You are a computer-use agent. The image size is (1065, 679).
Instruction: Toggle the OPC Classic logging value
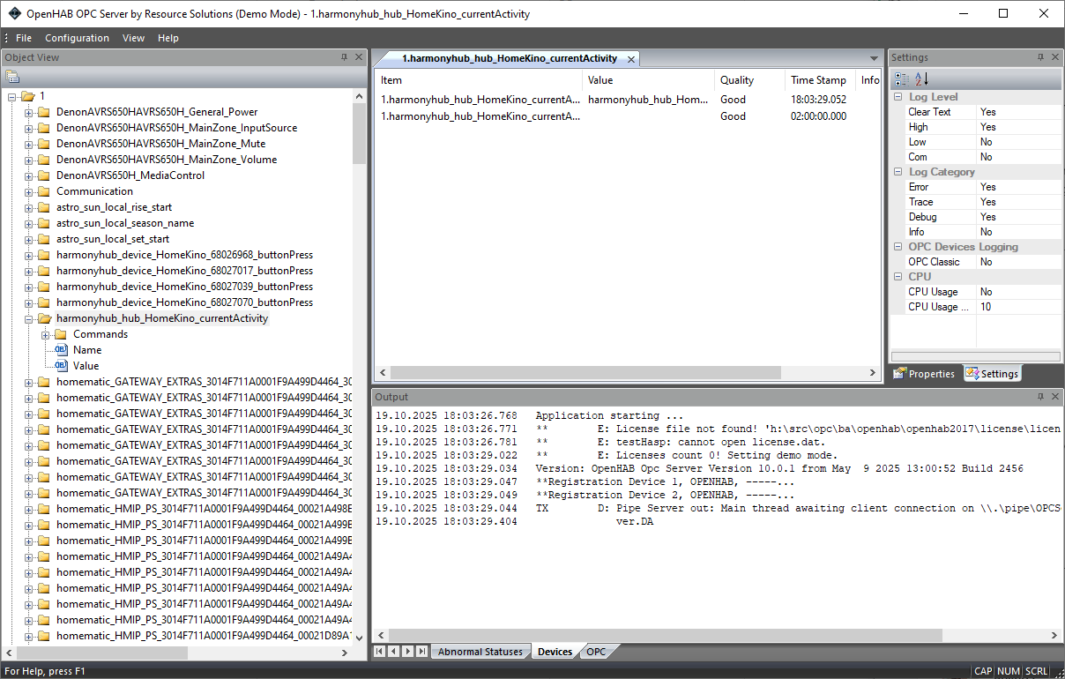(1018, 262)
